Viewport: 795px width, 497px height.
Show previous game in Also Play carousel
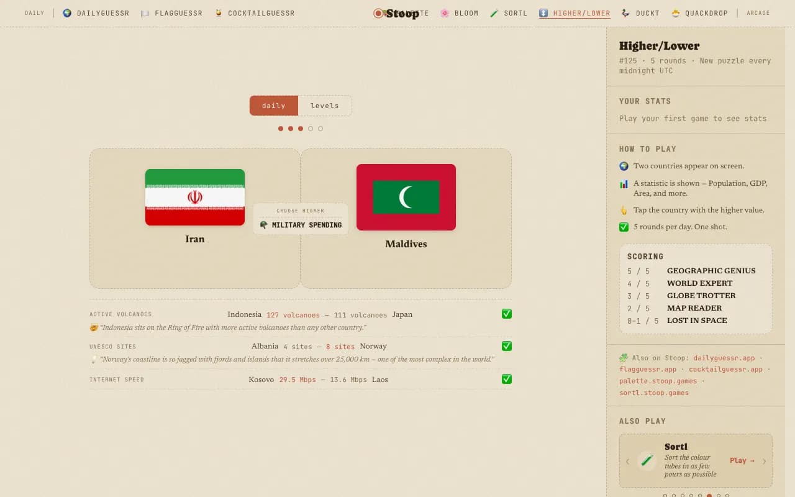[627, 461]
